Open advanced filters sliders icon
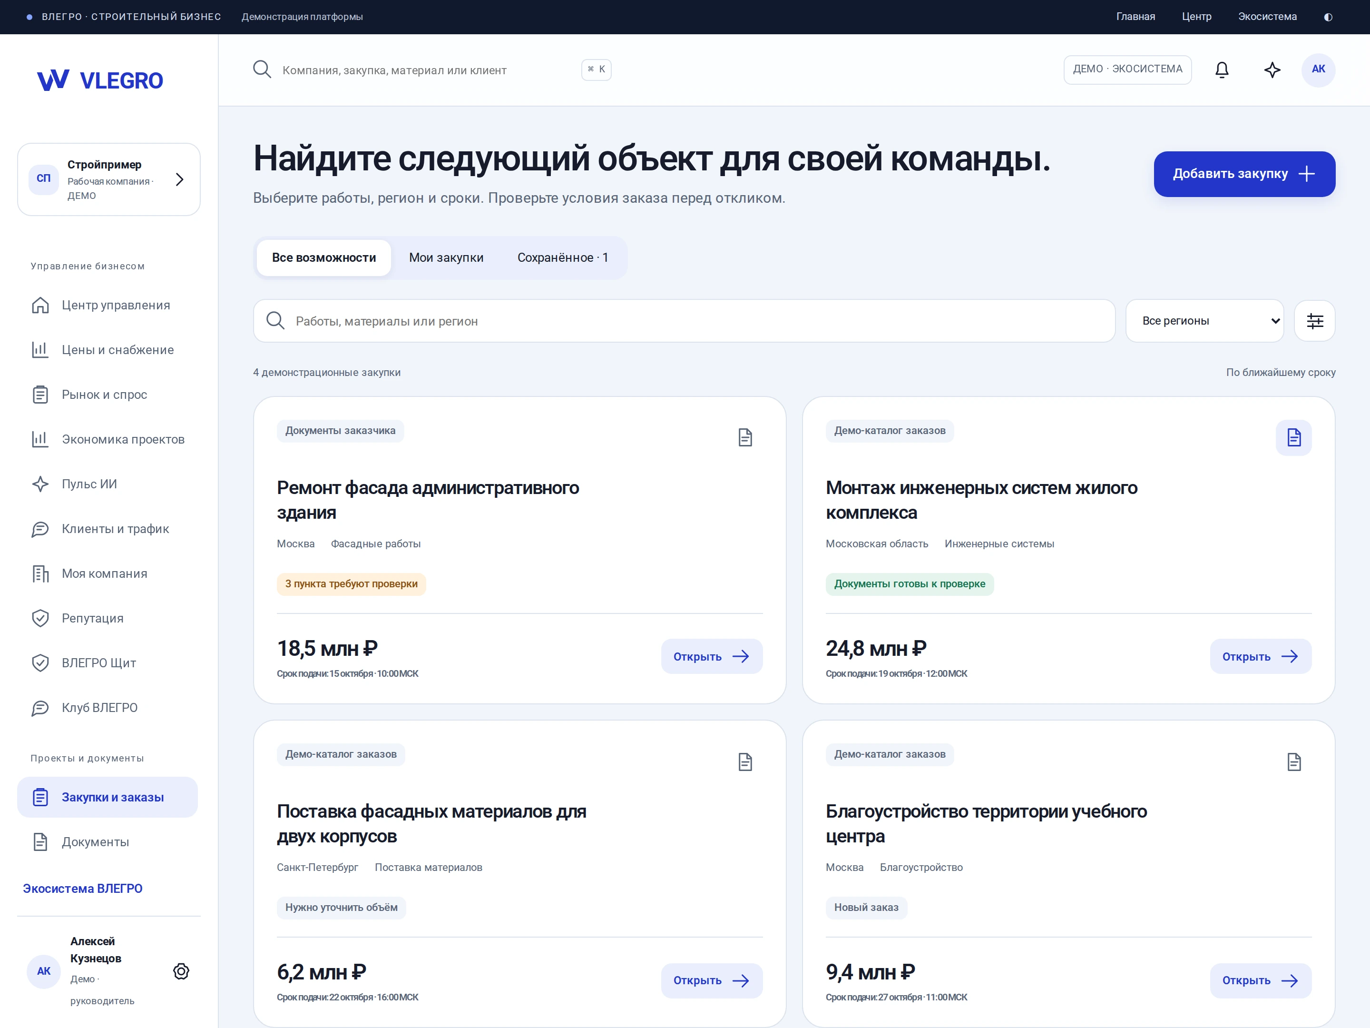Screen dimensions: 1370x1028 1314,321
